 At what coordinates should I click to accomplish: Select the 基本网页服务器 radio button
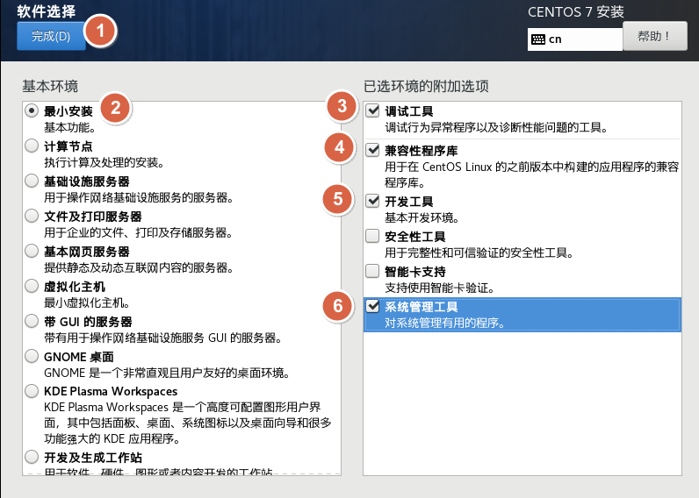[x=32, y=251]
